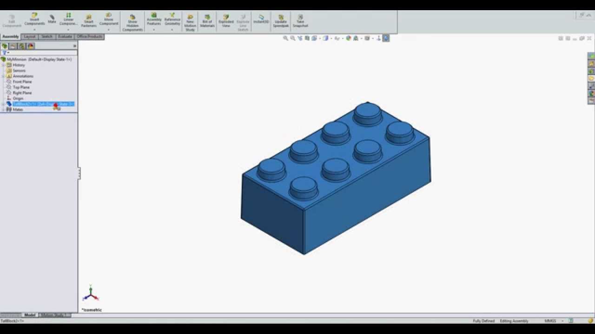
Task: Expand the TallBlock component node
Action: [3, 104]
